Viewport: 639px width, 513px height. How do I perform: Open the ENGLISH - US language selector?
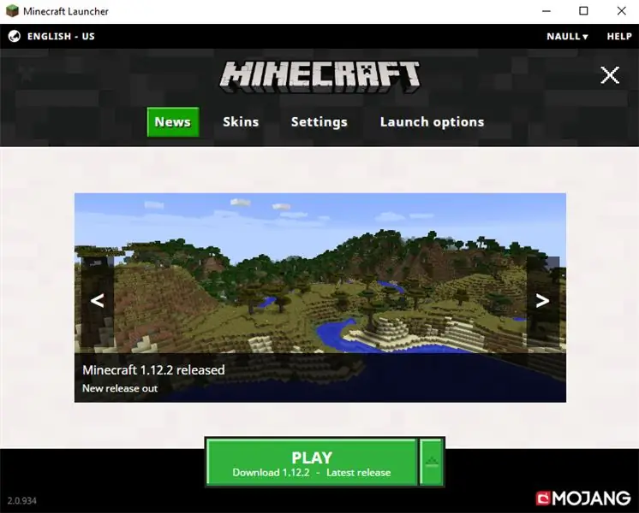point(61,36)
